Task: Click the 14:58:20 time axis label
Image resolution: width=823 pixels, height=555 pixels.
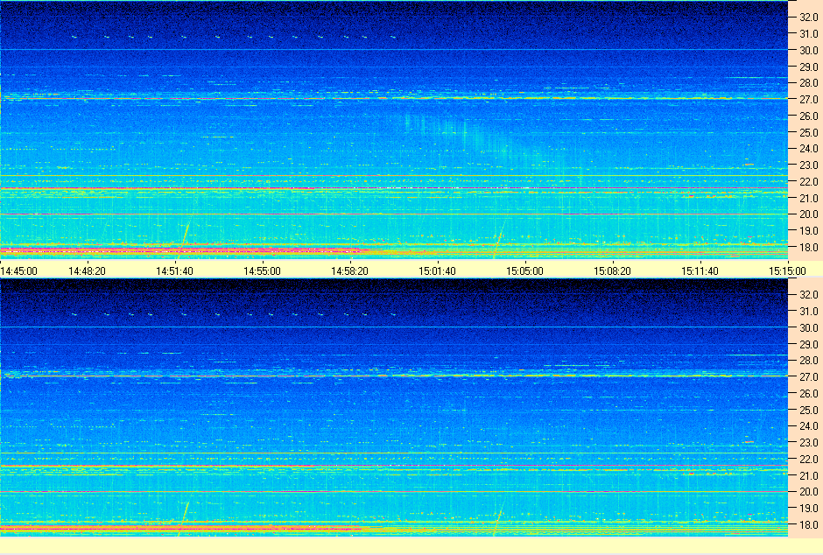Action: pos(349,271)
